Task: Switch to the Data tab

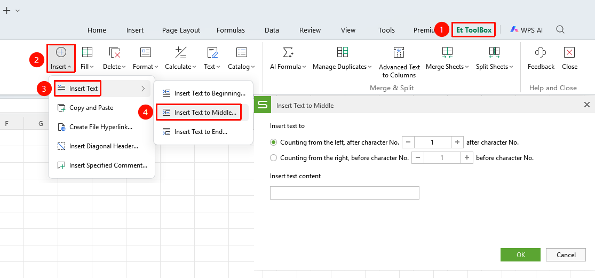Action: tap(272, 30)
